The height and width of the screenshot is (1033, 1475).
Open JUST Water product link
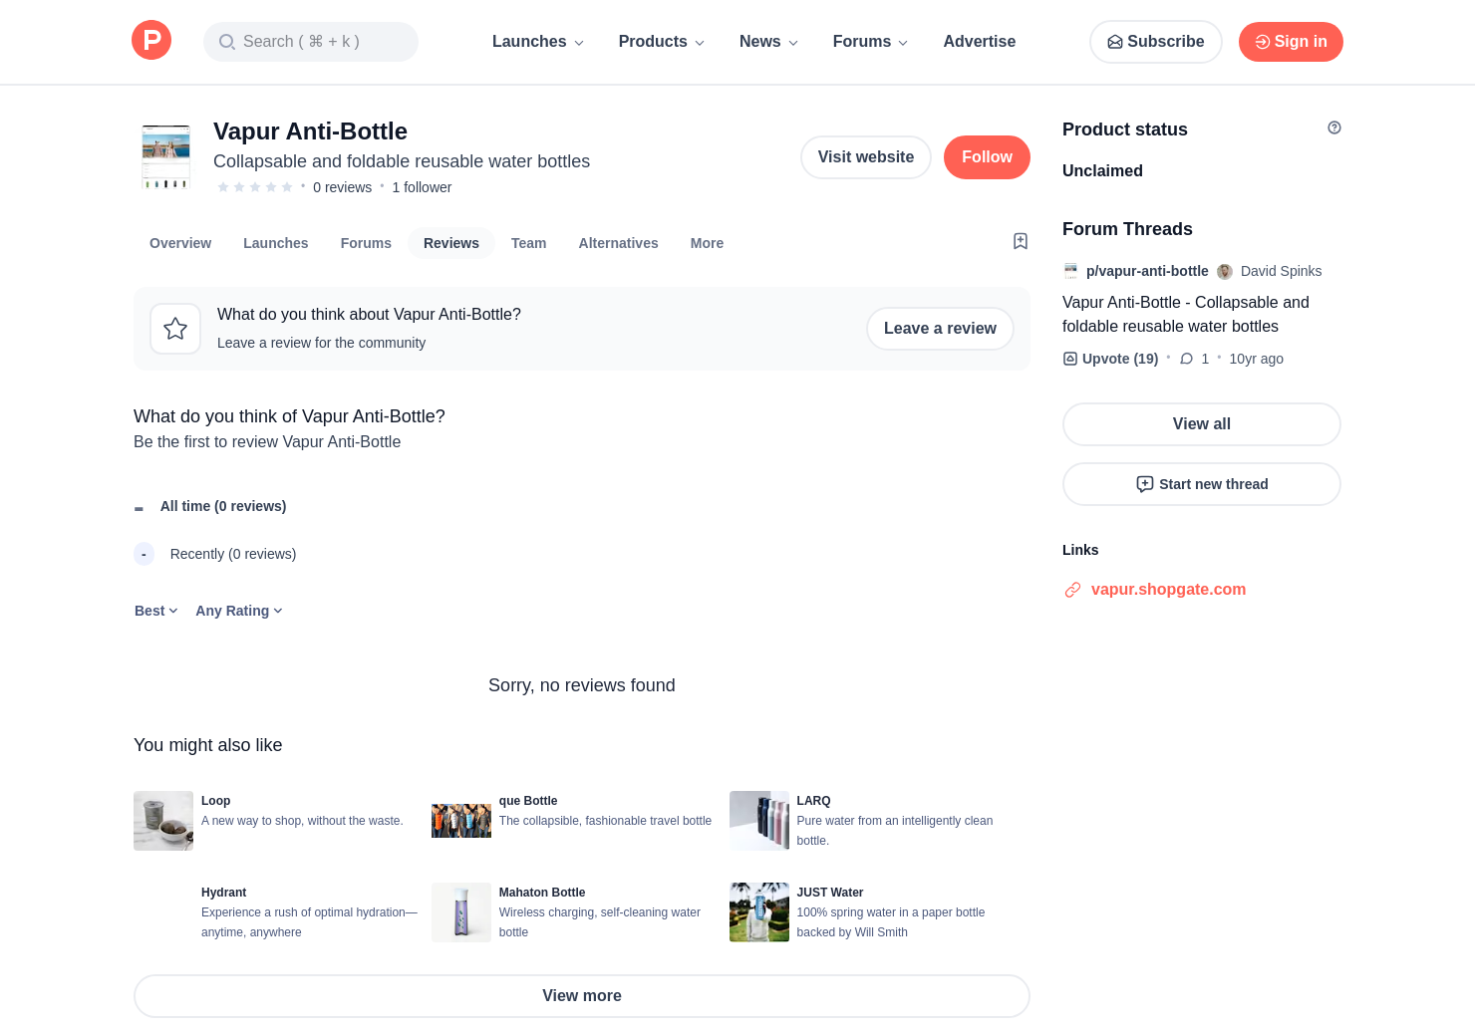[830, 893]
